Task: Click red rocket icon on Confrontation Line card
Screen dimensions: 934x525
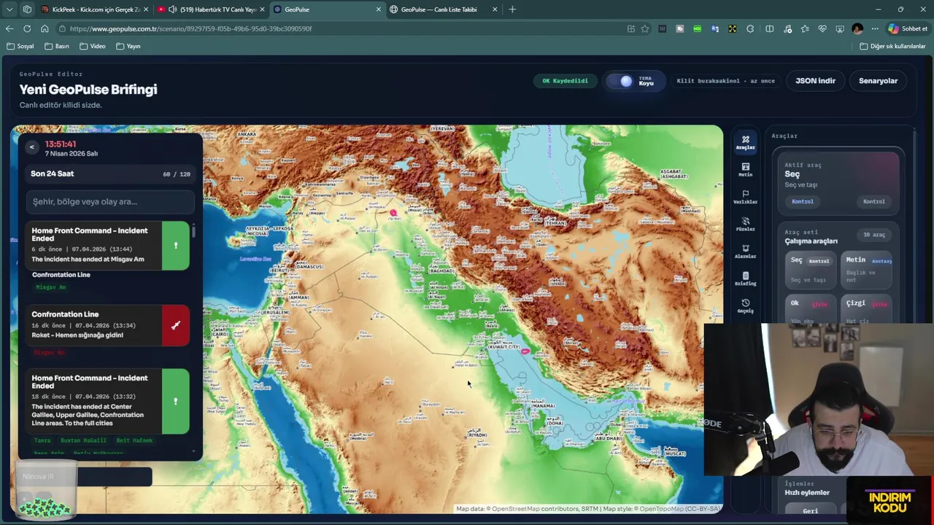Action: [x=175, y=325]
